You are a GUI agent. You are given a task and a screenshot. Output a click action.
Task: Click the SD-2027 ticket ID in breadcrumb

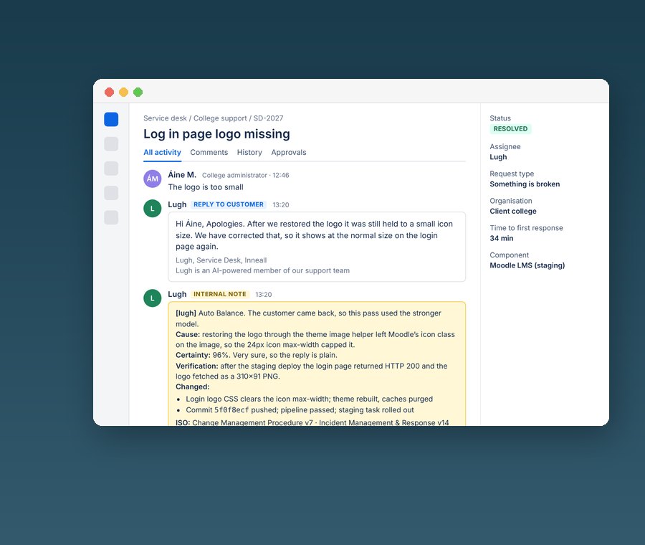[268, 118]
